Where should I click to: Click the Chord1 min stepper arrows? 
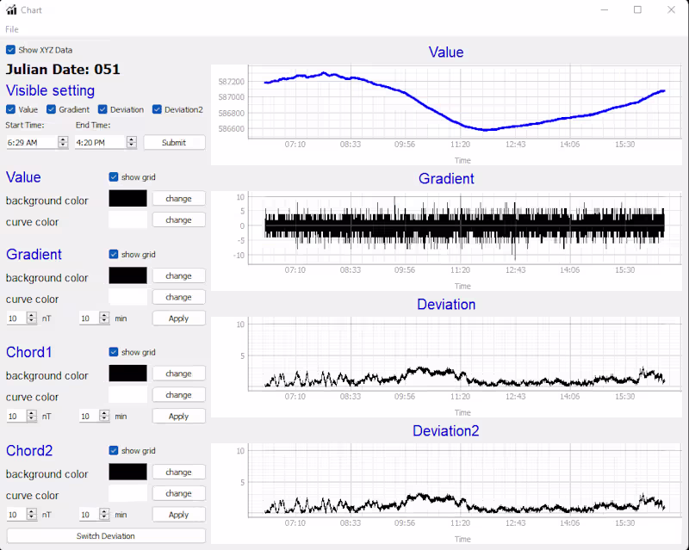[104, 416]
